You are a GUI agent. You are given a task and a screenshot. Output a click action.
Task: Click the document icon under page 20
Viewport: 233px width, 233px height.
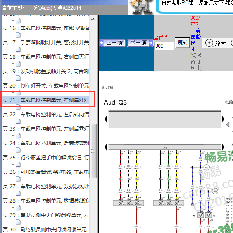pyautogui.click(x=18, y=93)
